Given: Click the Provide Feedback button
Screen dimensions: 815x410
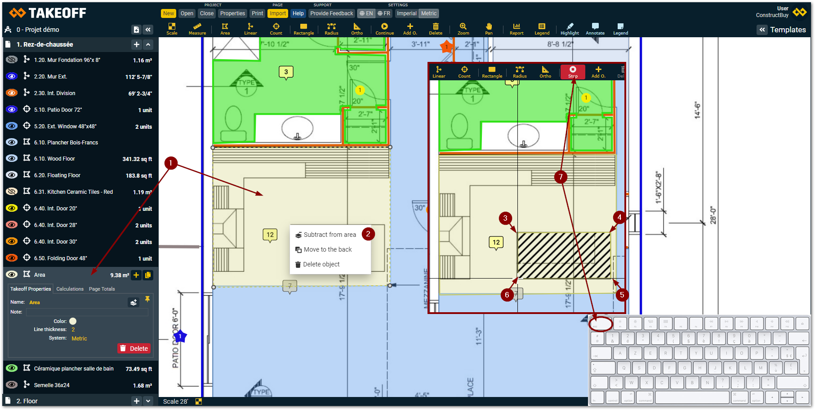Looking at the screenshot, I should 331,13.
